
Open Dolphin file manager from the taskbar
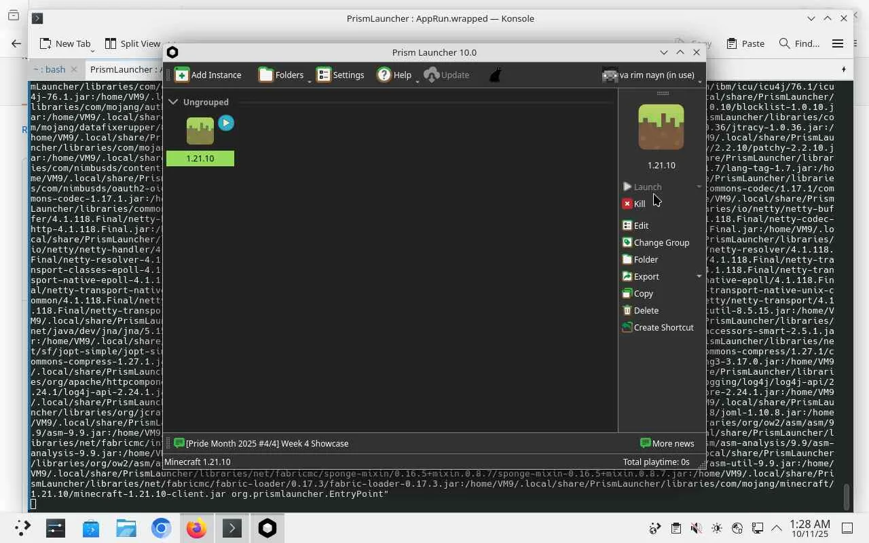pos(126,528)
